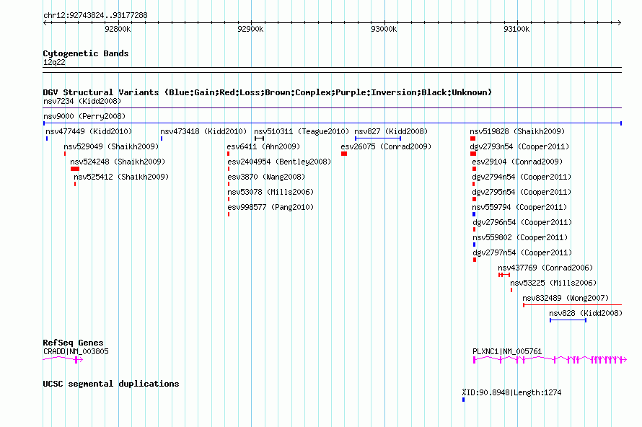
Task: Click the UCSC segmental duplications track title
Action: [111, 384]
